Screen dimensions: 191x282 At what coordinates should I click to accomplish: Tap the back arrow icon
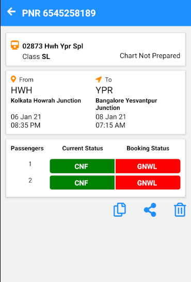coord(11,12)
